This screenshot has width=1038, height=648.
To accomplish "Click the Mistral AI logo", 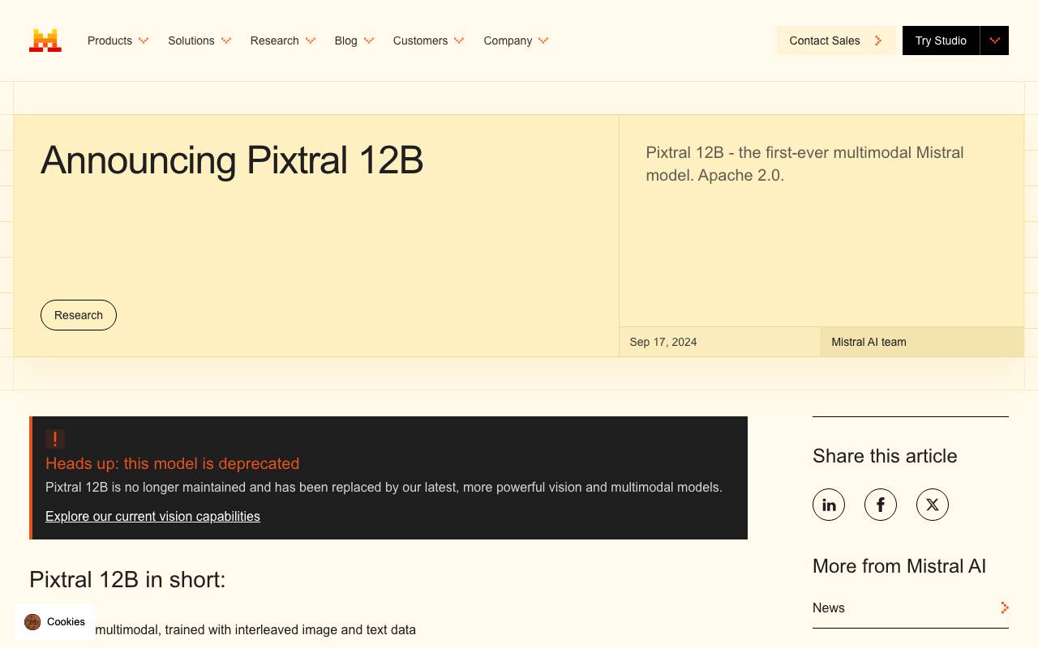I will tap(45, 40).
